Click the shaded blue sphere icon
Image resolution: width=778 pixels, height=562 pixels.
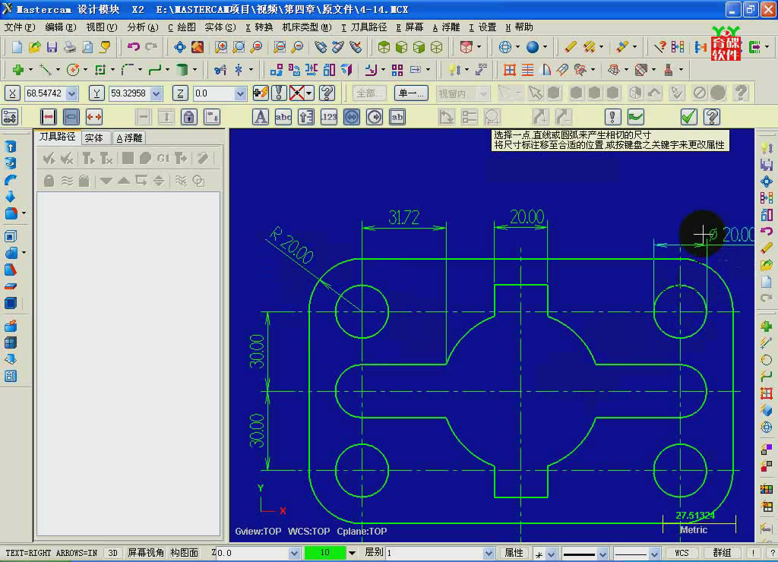point(533,47)
